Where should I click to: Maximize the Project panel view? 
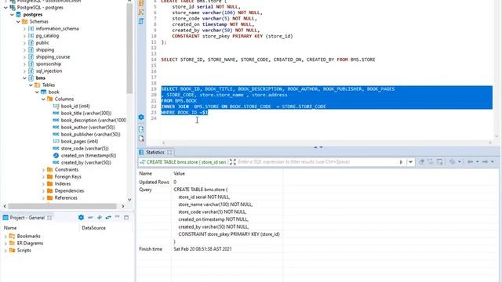tap(126, 218)
